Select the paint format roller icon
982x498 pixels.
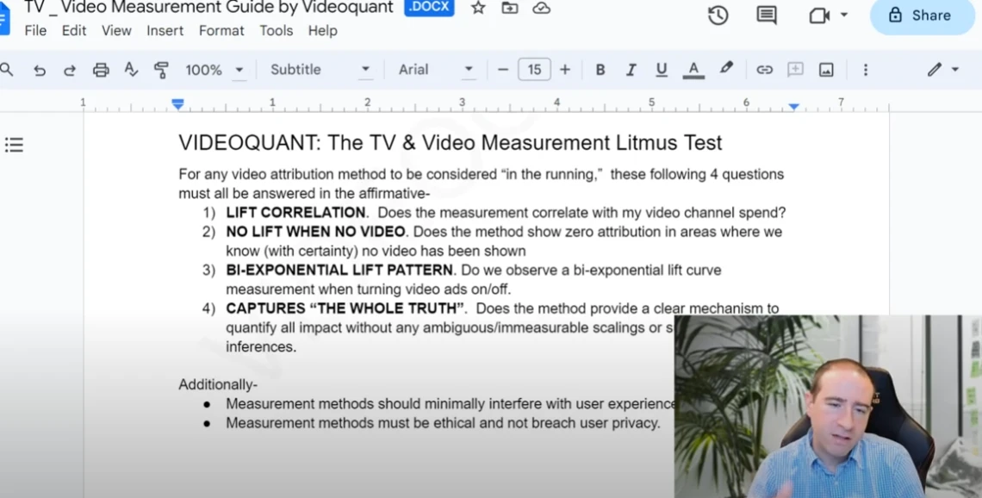coord(161,71)
